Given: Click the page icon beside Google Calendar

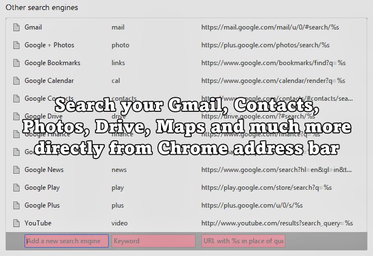Looking at the screenshot, I should 16,81.
